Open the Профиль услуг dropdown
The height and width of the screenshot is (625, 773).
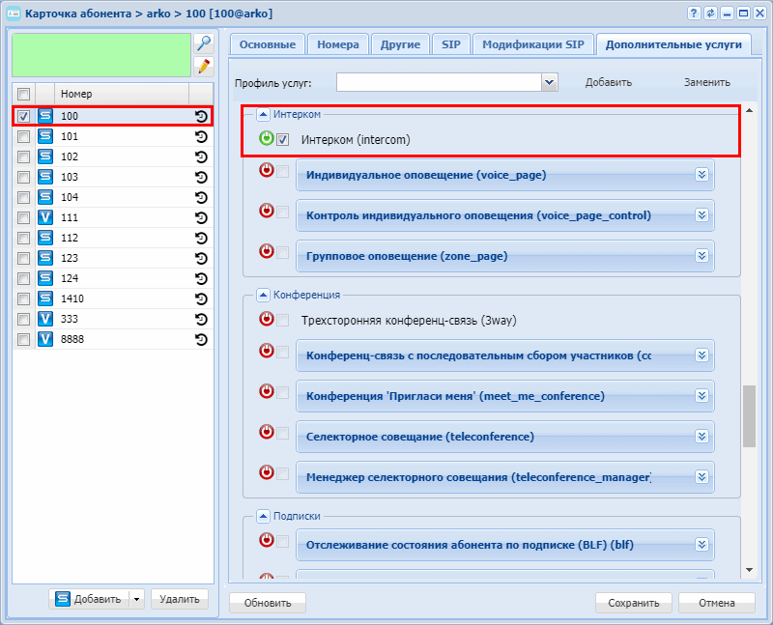click(550, 83)
